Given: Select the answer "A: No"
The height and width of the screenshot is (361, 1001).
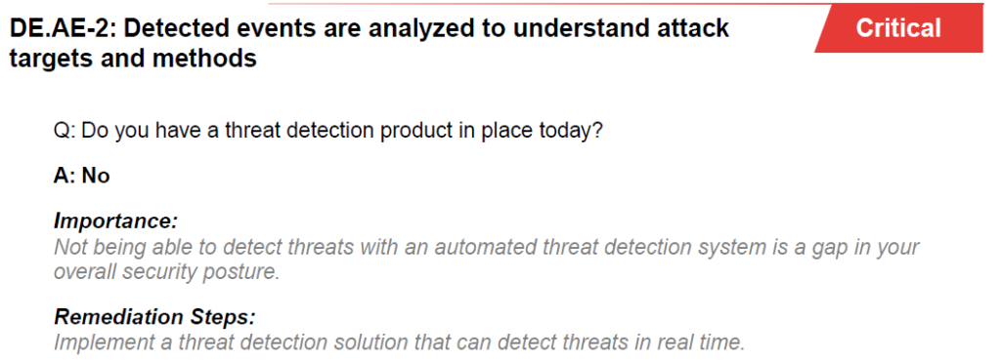Looking at the screenshot, I should pyautogui.click(x=82, y=176).
